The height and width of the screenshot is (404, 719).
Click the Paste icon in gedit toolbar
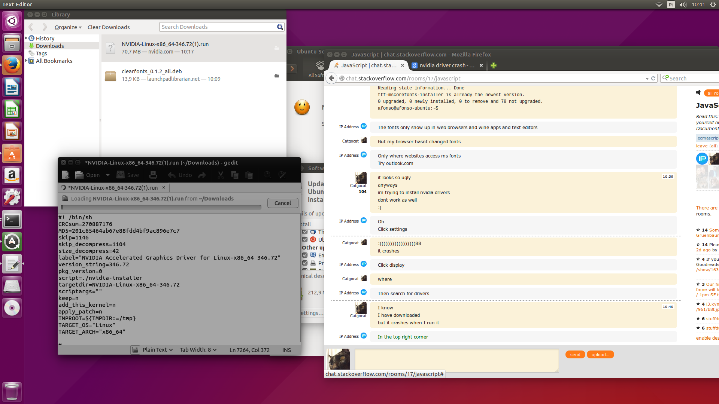pyautogui.click(x=249, y=175)
